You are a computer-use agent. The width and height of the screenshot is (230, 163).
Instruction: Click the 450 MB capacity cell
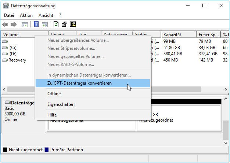pos(170,60)
